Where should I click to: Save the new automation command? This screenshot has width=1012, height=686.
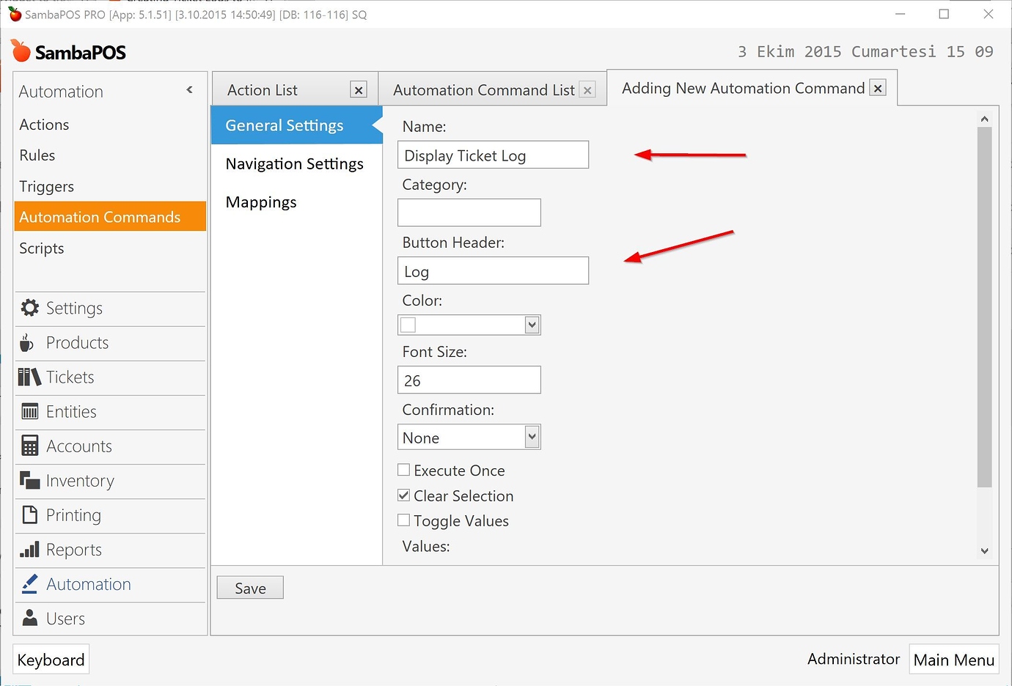(x=249, y=587)
